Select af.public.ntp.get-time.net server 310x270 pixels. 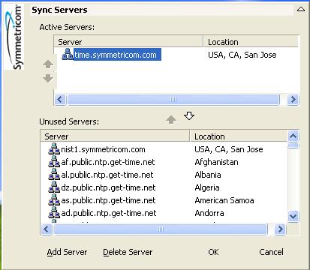tap(108, 162)
